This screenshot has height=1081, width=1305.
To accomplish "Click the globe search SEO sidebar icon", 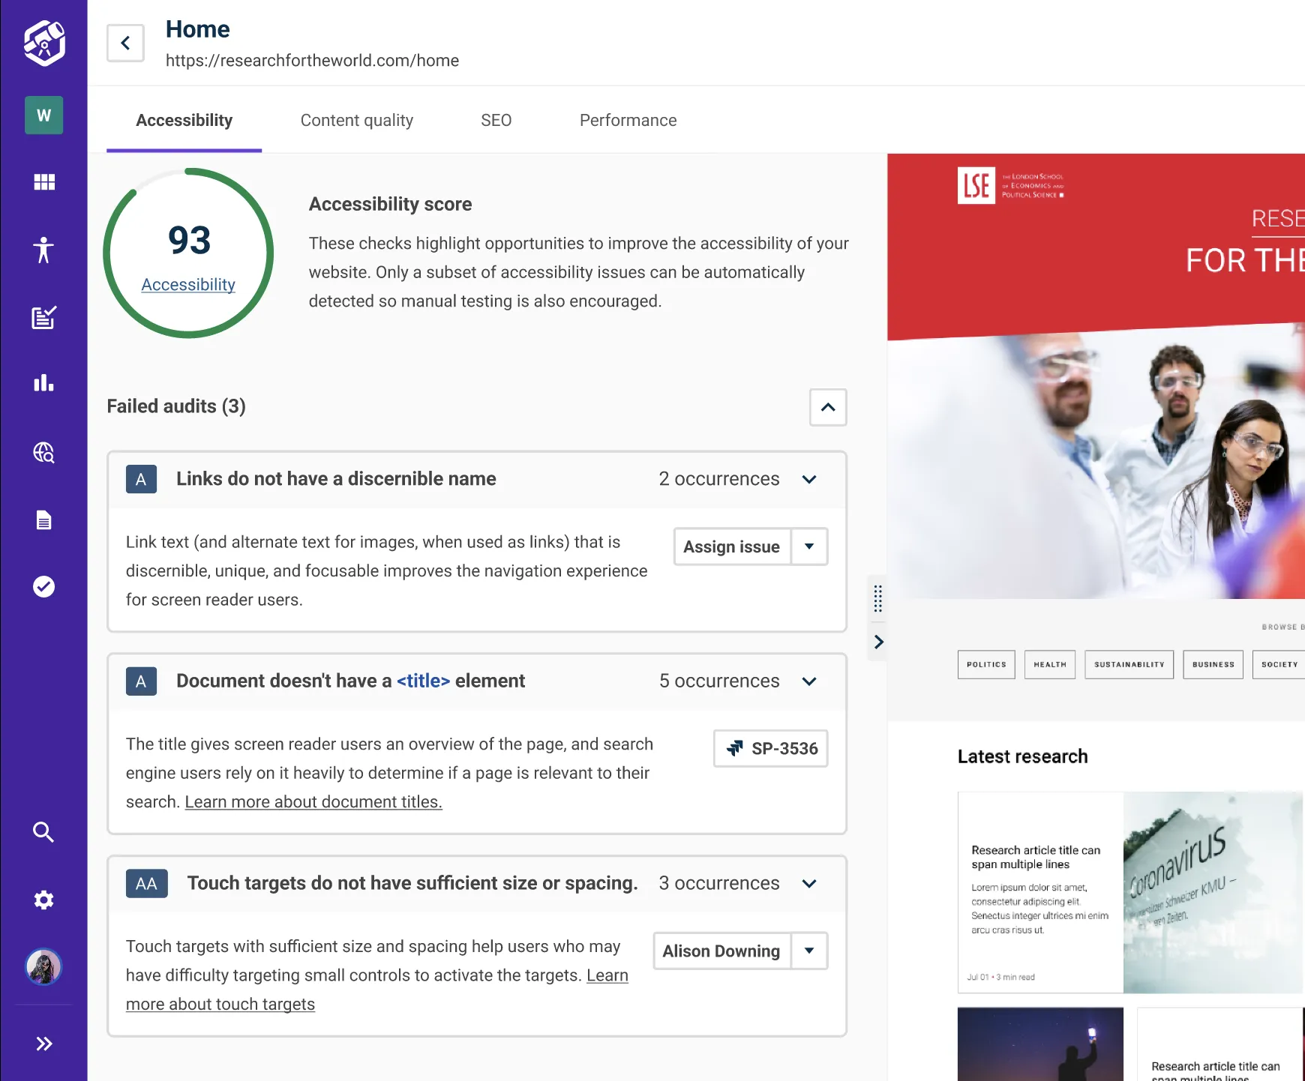I will tap(43, 452).
